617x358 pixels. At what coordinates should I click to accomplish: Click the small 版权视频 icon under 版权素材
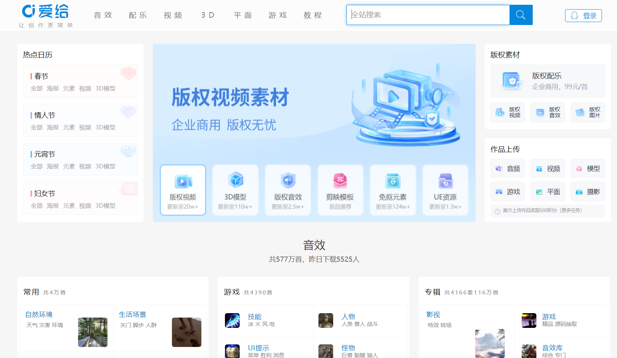[500, 112]
